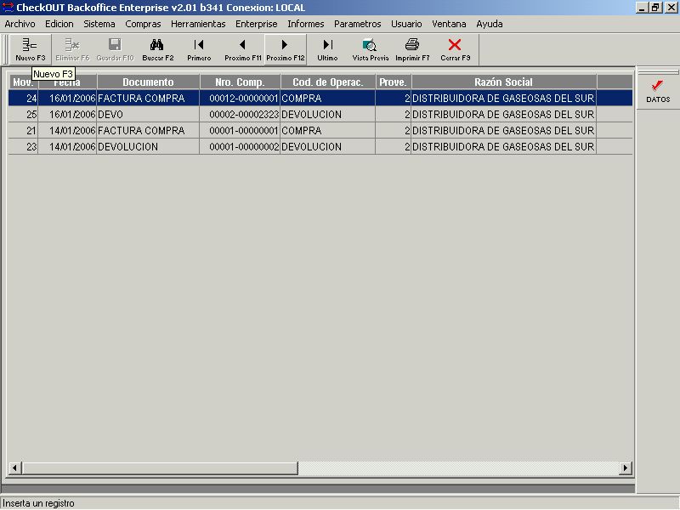Click DEVOLUCION operation code in row 23

[328, 146]
